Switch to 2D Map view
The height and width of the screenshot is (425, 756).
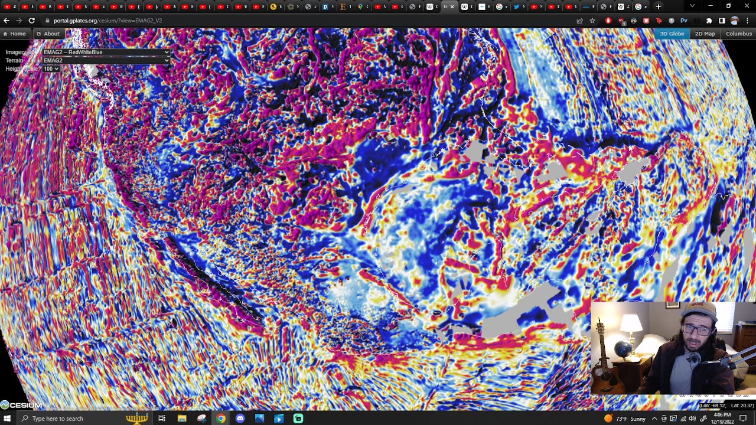705,34
